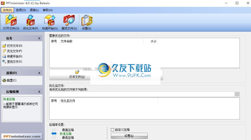251x140 pixels.
Task: Open the PPTminimizer.com link
Action: (22, 137)
